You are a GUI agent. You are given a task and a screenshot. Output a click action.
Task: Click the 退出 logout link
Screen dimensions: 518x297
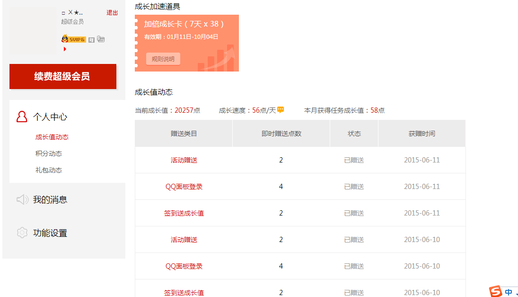[x=112, y=13]
